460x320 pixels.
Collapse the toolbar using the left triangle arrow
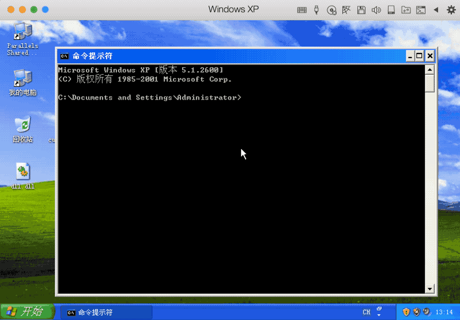pos(436,10)
